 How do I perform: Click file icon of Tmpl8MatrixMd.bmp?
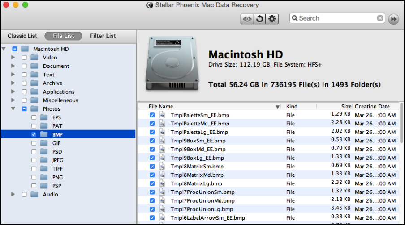pyautogui.click(x=162, y=175)
